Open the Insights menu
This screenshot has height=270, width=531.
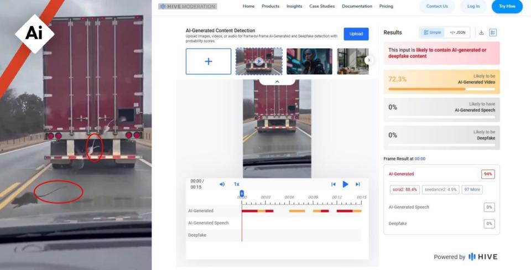[x=294, y=6]
